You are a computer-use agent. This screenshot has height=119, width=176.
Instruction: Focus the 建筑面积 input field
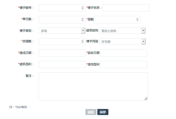tap(62, 64)
